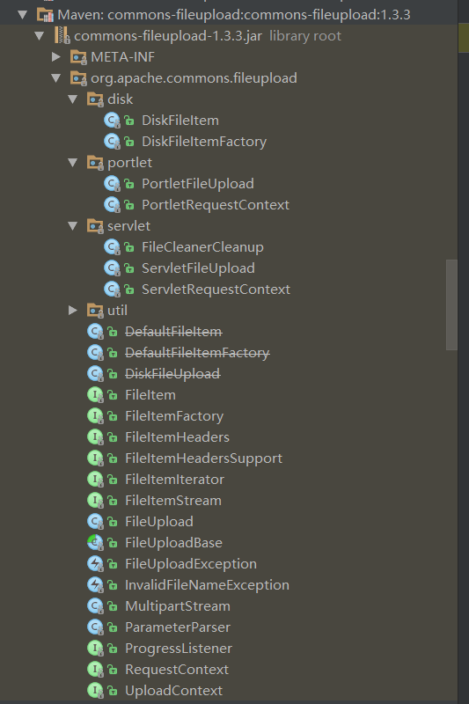
Task: Select the RequestContext interface
Action: [x=177, y=670]
